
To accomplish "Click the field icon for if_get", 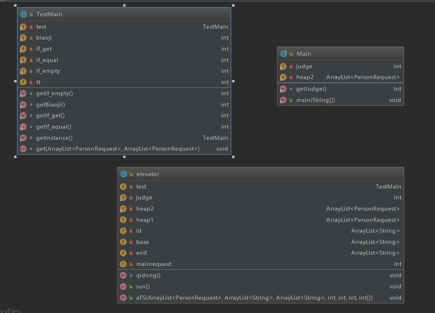I will coord(23,49).
